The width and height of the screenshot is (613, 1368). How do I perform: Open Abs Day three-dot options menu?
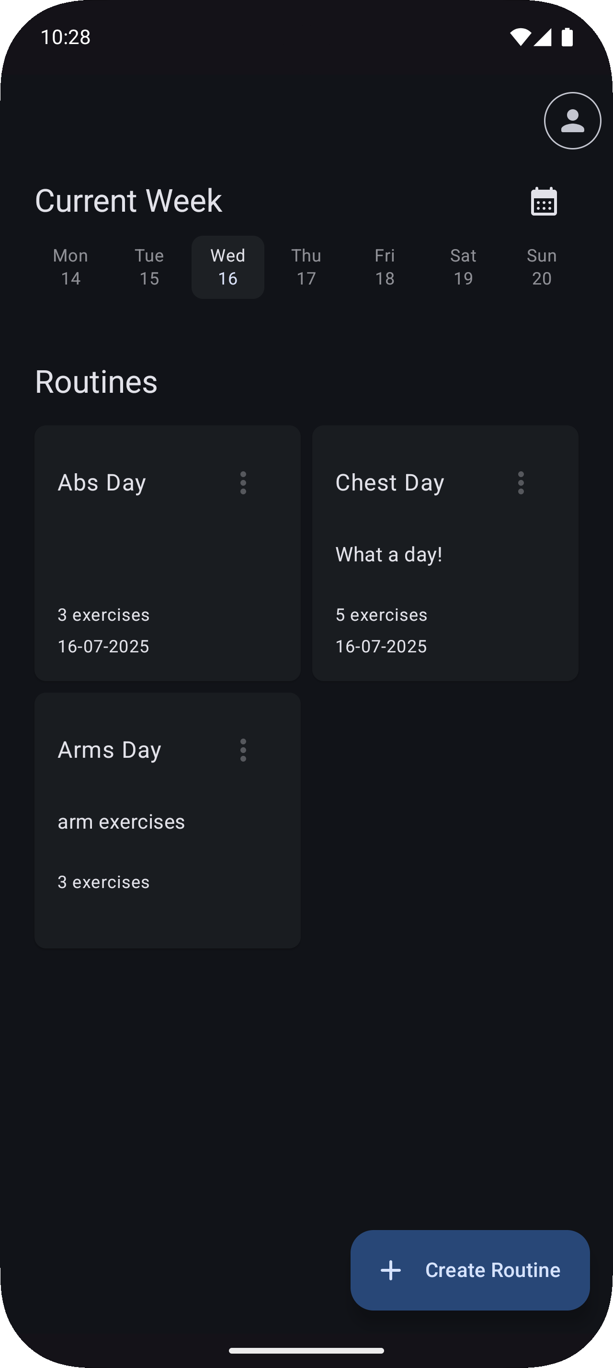[x=243, y=483]
